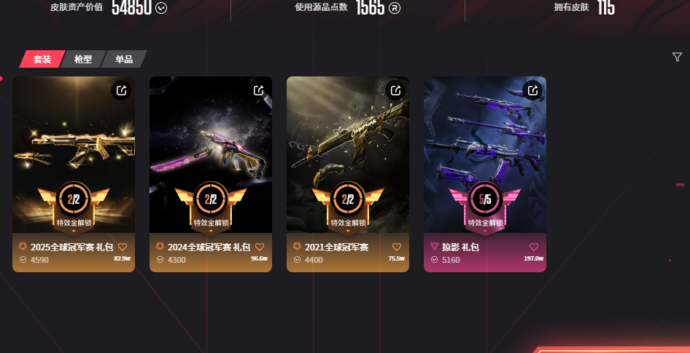Expand 特效全解锁 arrow on 2024 bundle
Viewport: 690px width, 353px height.
coord(211,231)
